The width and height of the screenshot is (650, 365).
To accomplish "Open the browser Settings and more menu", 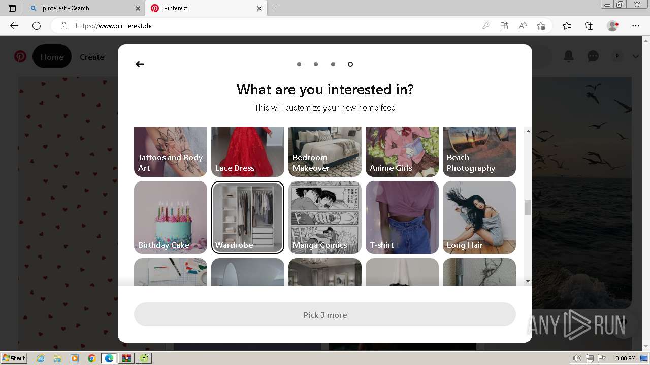I will [x=636, y=26].
